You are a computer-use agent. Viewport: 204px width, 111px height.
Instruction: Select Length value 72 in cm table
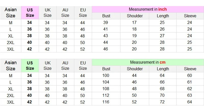point(163,102)
